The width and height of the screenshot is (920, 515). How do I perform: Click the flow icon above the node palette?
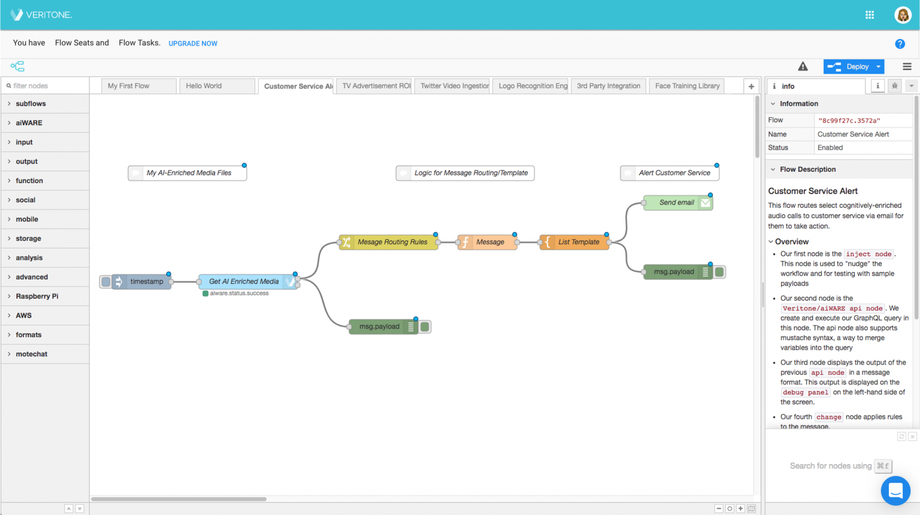point(17,66)
